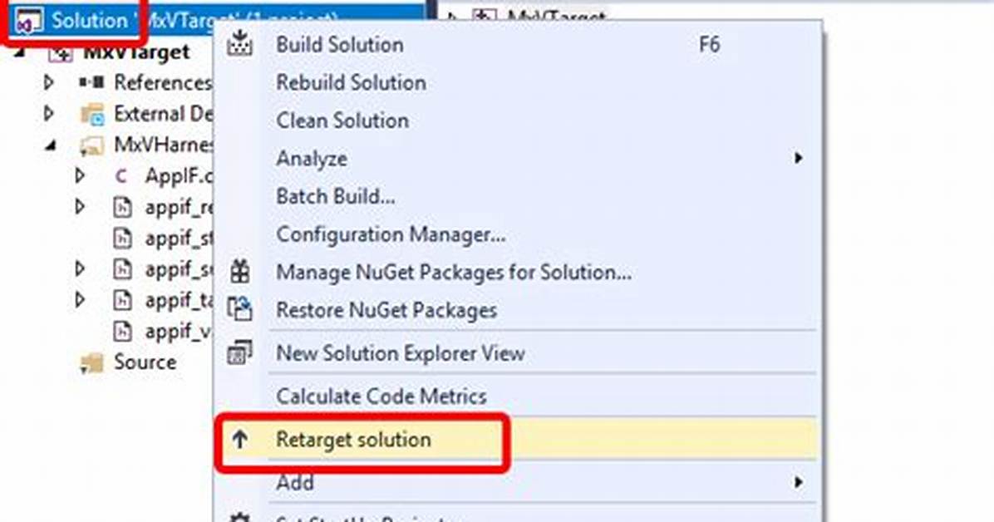994x522 pixels.
Task: Collapse the MxVHarness folder
Action: (51, 146)
